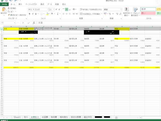
Task: Toggle middle vertical alignment
Action: (x=67, y=10)
